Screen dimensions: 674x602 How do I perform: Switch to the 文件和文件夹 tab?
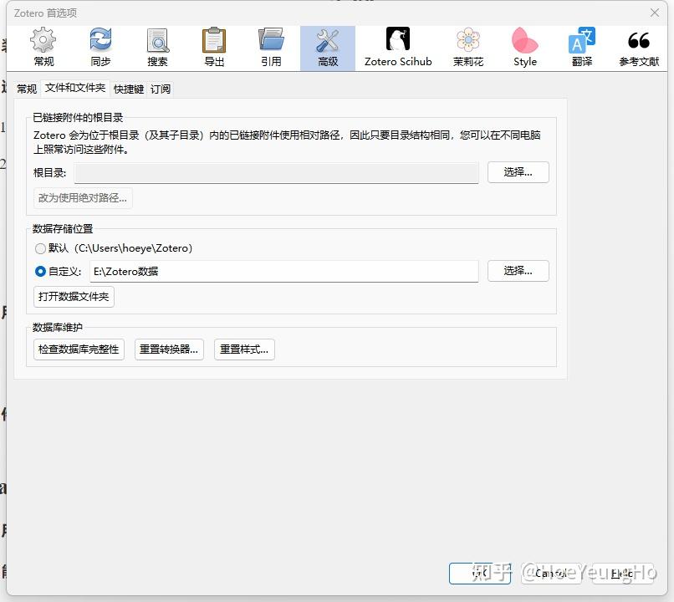pos(75,88)
